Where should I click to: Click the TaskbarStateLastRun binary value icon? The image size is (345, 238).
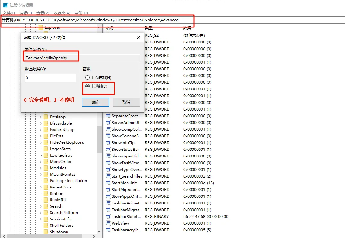coord(108,216)
